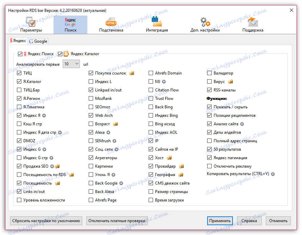Open Справка help button
The height and width of the screenshot is (235, 302).
pyautogui.click(x=249, y=221)
